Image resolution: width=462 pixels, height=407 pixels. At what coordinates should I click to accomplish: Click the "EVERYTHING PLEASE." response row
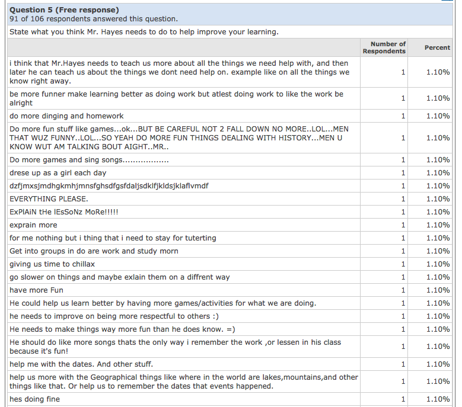(x=49, y=199)
